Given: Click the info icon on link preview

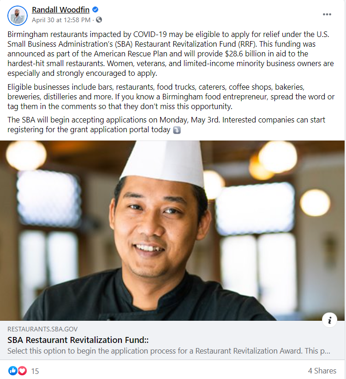Looking at the screenshot, I should [329, 320].
